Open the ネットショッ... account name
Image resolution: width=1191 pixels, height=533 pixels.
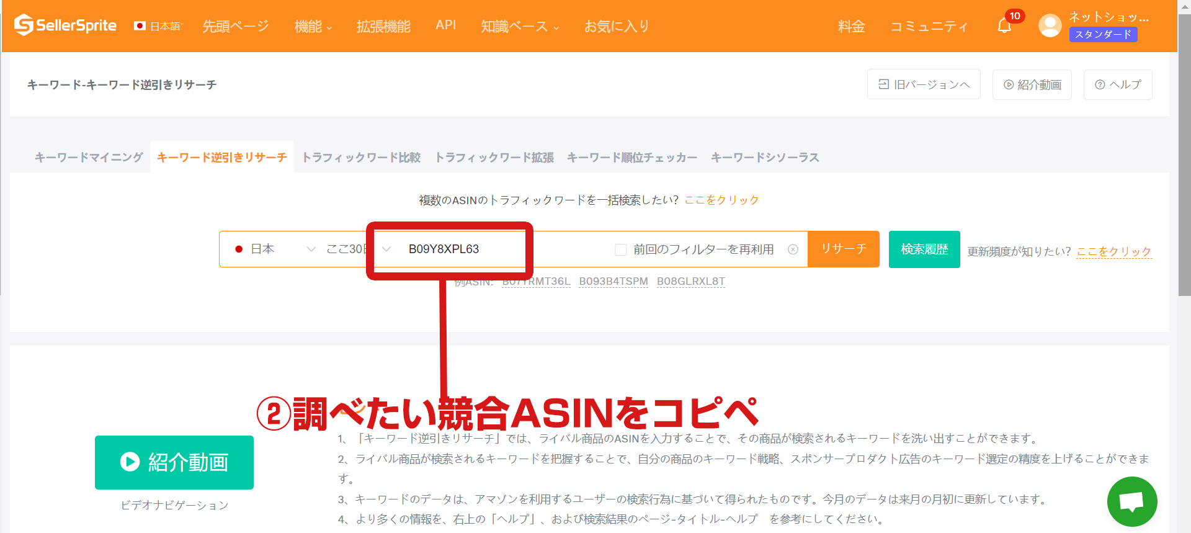point(1108,17)
